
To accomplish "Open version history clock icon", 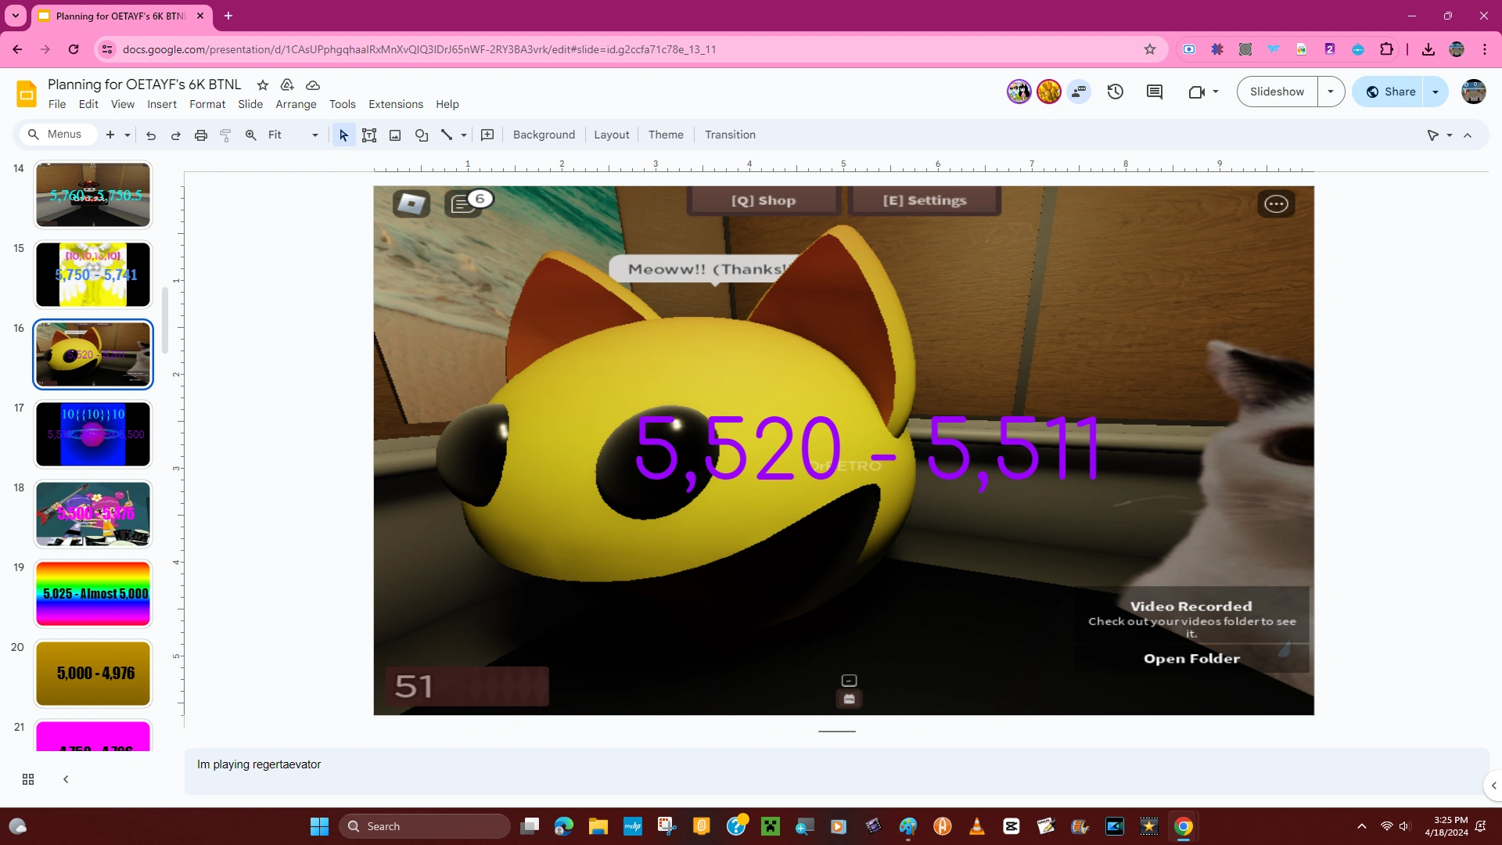I will [x=1116, y=92].
